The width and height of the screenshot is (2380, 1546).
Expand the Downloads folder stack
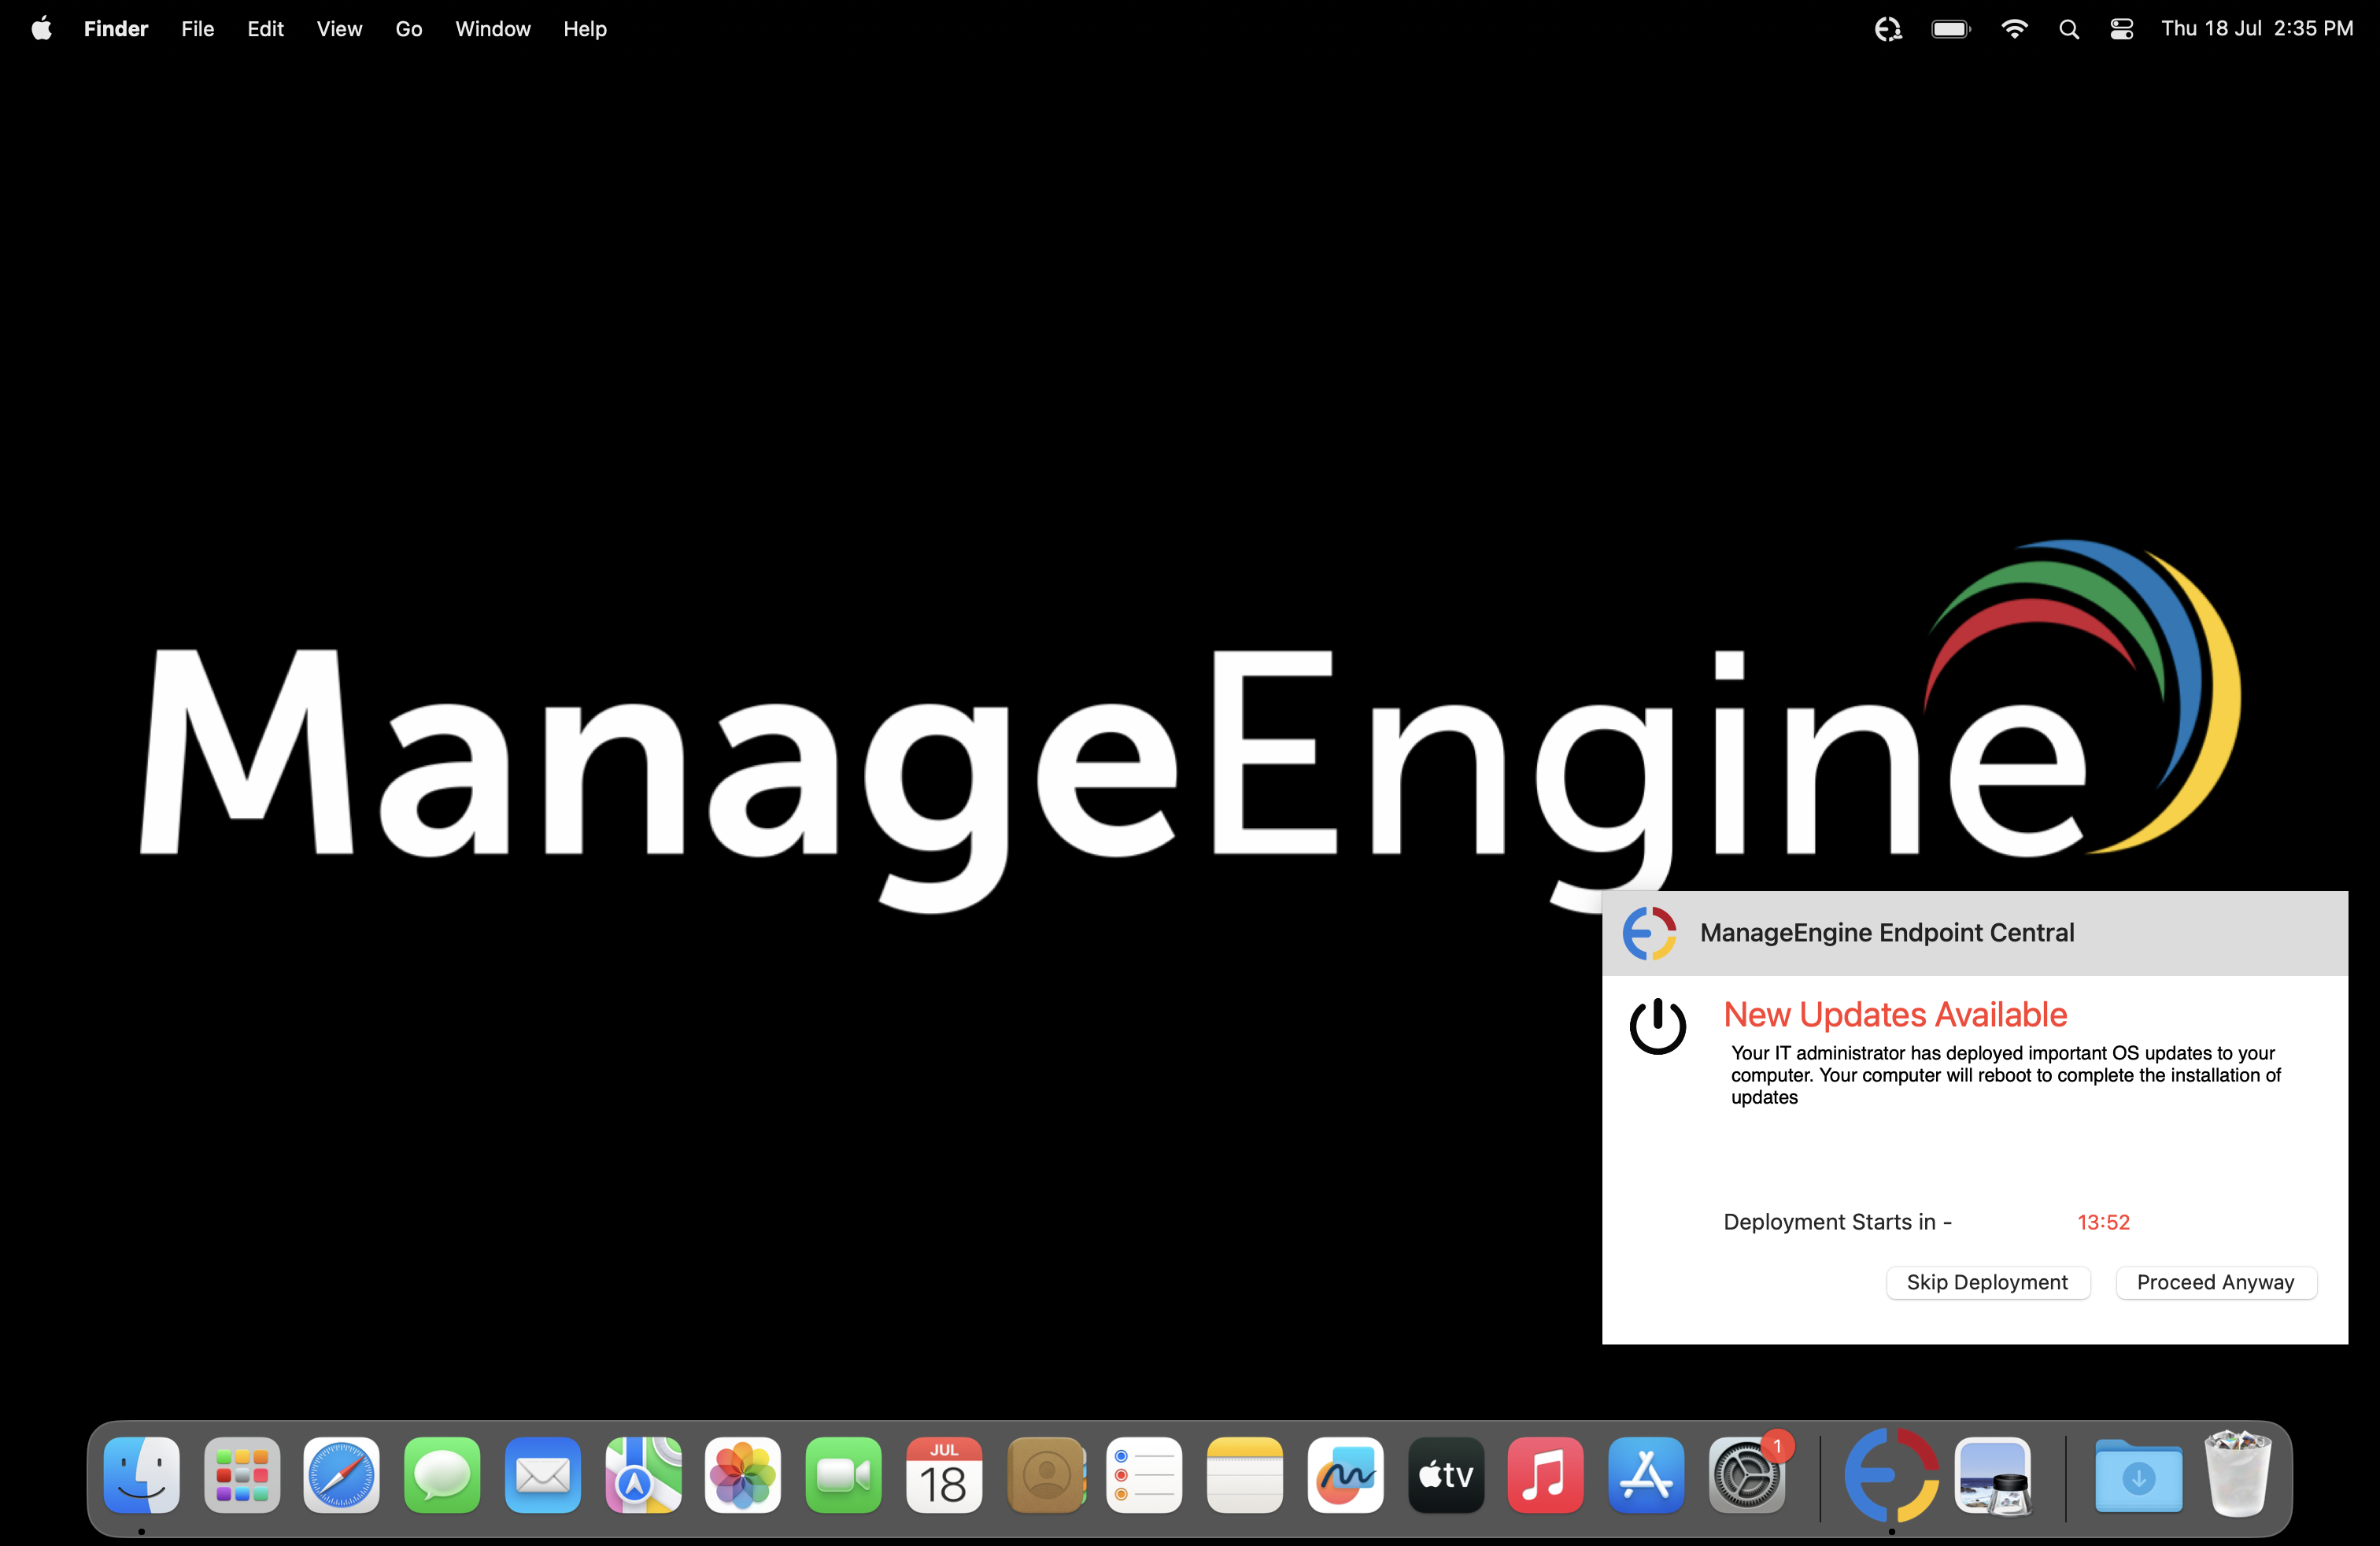[2138, 1475]
